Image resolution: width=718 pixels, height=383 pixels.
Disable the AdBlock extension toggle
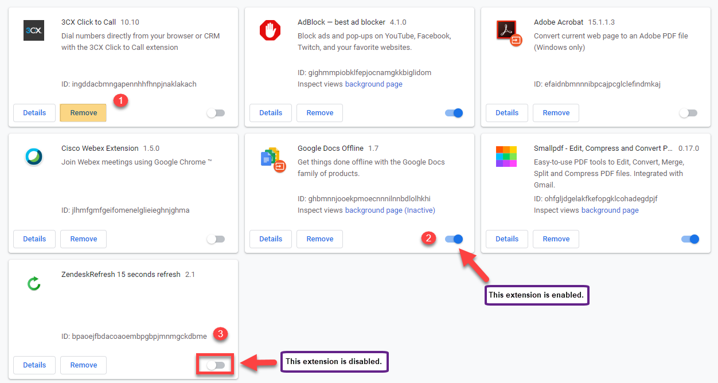454,113
